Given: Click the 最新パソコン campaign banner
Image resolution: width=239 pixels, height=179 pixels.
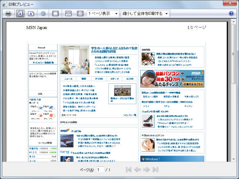Looking at the screenshot, I should tap(172, 79).
